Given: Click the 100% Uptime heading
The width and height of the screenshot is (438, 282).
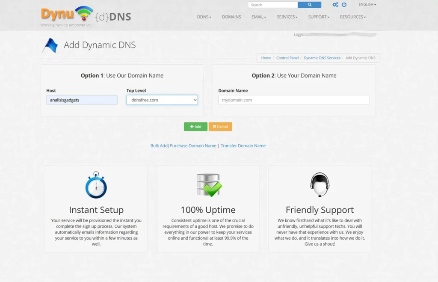Looking at the screenshot, I should pos(208,210).
